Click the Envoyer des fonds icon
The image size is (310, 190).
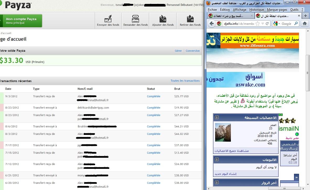[108, 21]
